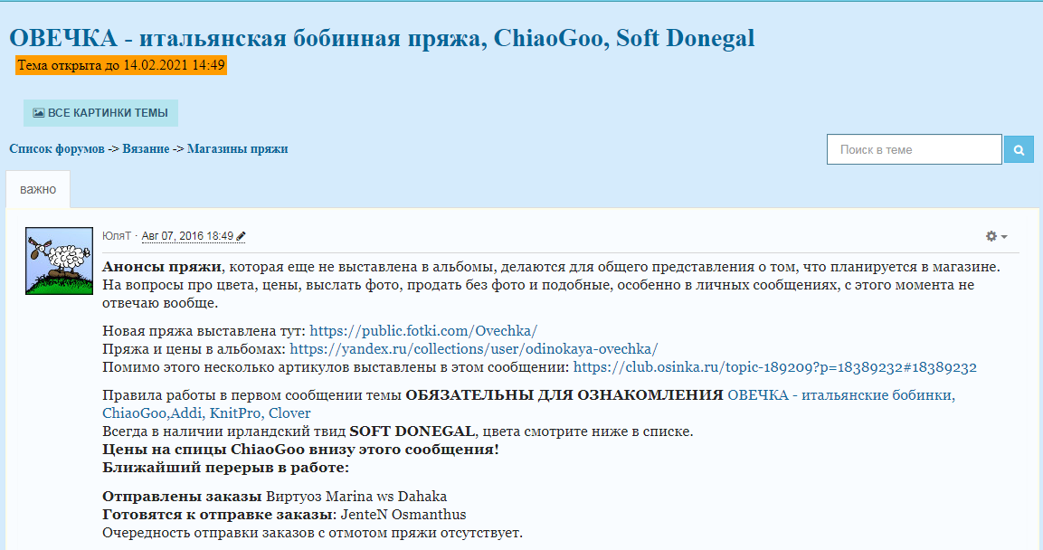Click the orange Тема открыта до label
This screenshot has height=550, width=1043.
(121, 65)
